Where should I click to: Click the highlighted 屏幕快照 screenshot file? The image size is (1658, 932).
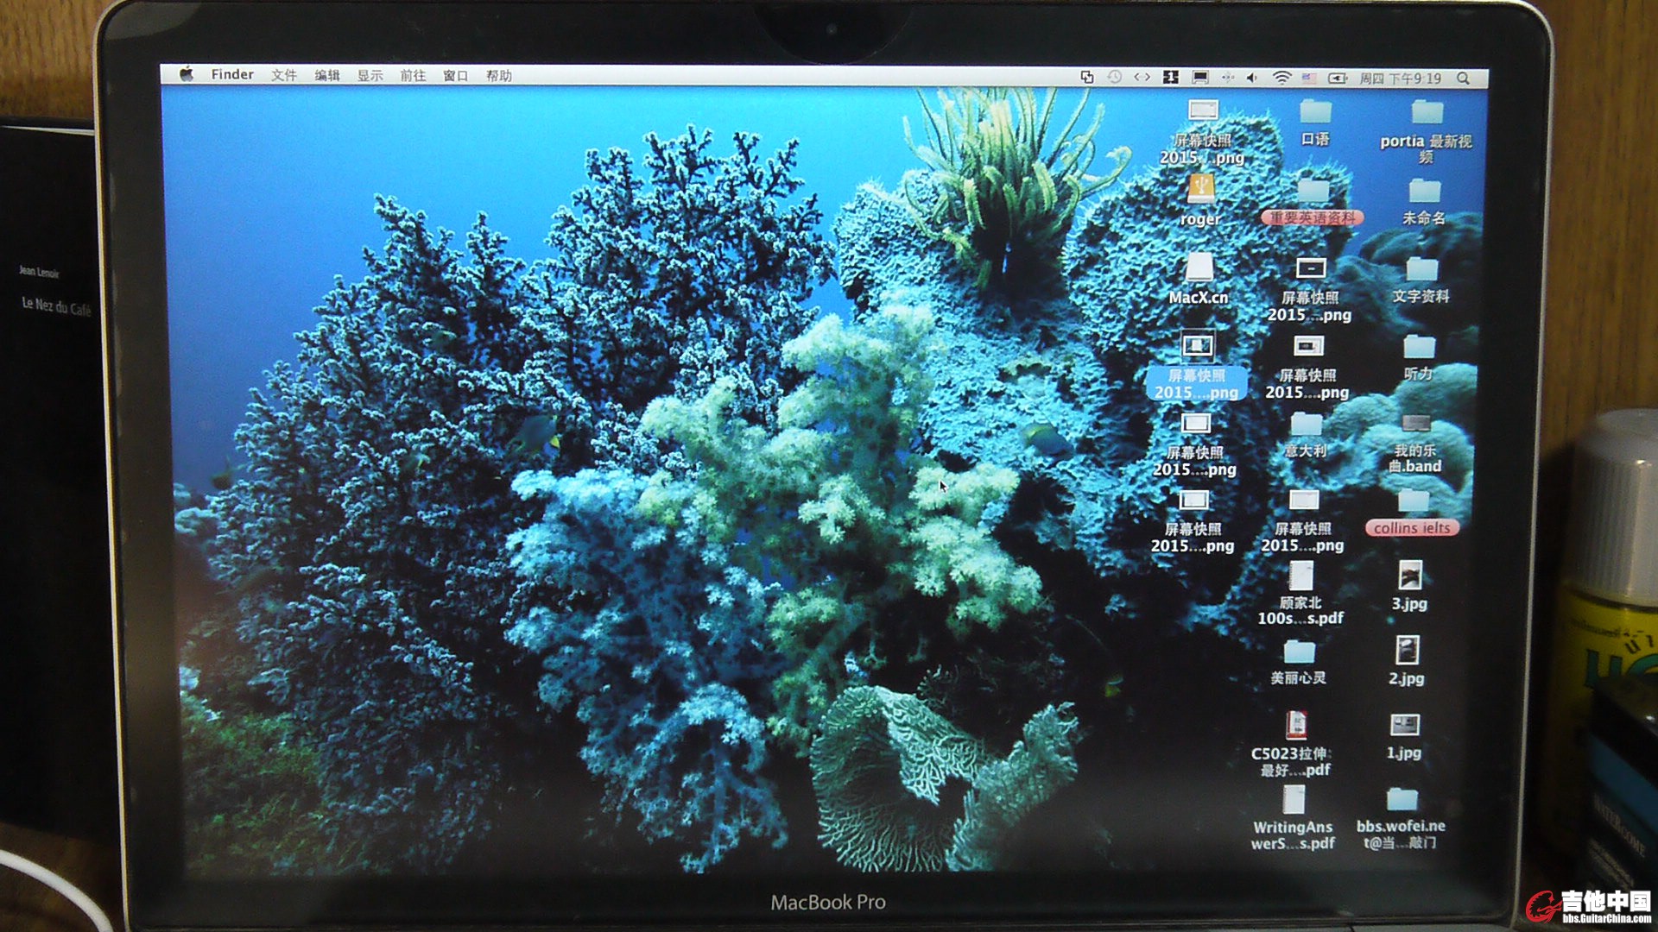1197,347
